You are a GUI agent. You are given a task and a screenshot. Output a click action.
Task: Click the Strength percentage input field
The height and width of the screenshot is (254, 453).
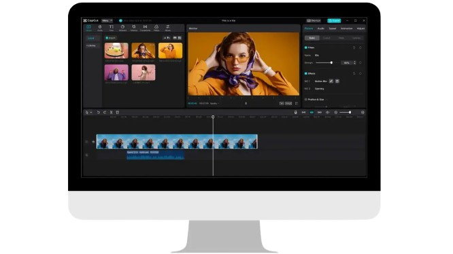coord(347,62)
